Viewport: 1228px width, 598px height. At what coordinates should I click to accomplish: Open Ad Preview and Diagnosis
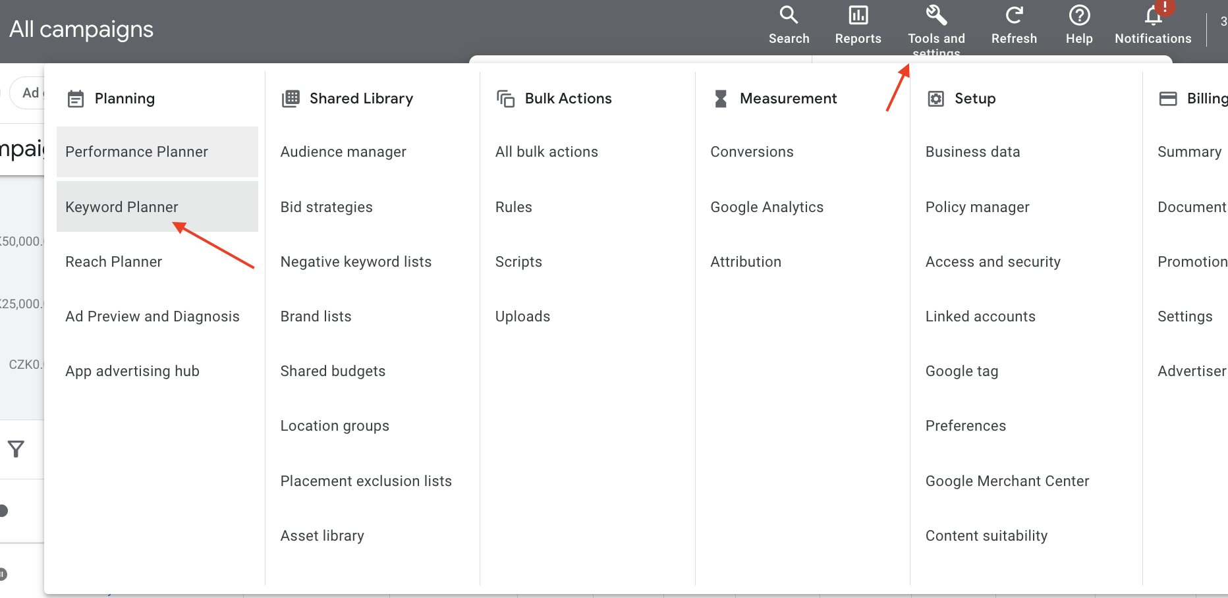152,317
